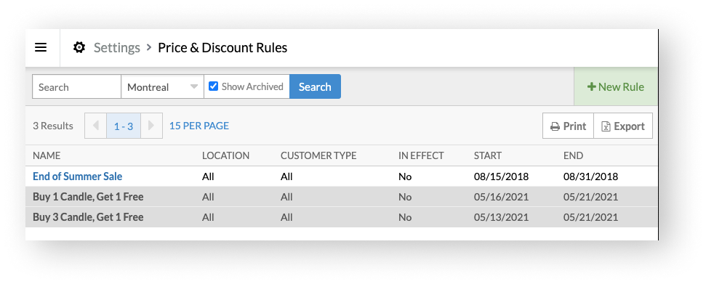Open Buy 1 Candle, Get 1 Free rule
The width and height of the screenshot is (706, 284).
click(88, 197)
